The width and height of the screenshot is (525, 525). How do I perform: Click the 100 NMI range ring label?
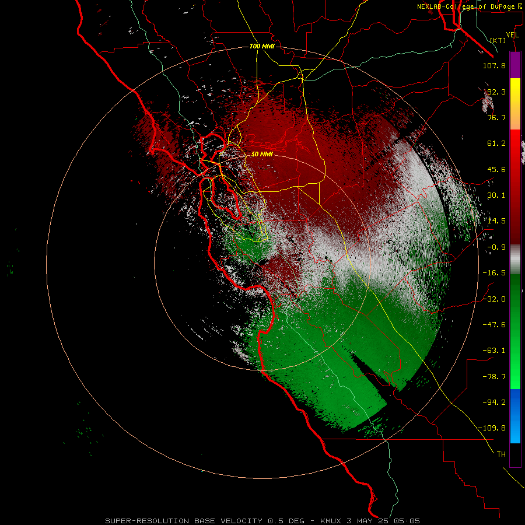262,46
